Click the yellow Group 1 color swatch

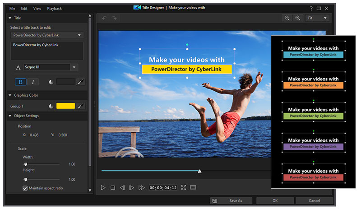[65, 106]
